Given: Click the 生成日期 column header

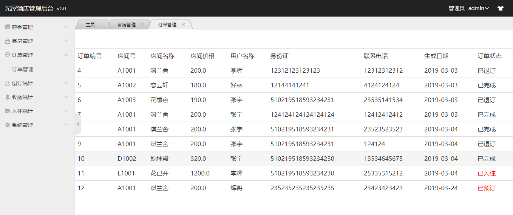Looking at the screenshot, I should [436, 56].
